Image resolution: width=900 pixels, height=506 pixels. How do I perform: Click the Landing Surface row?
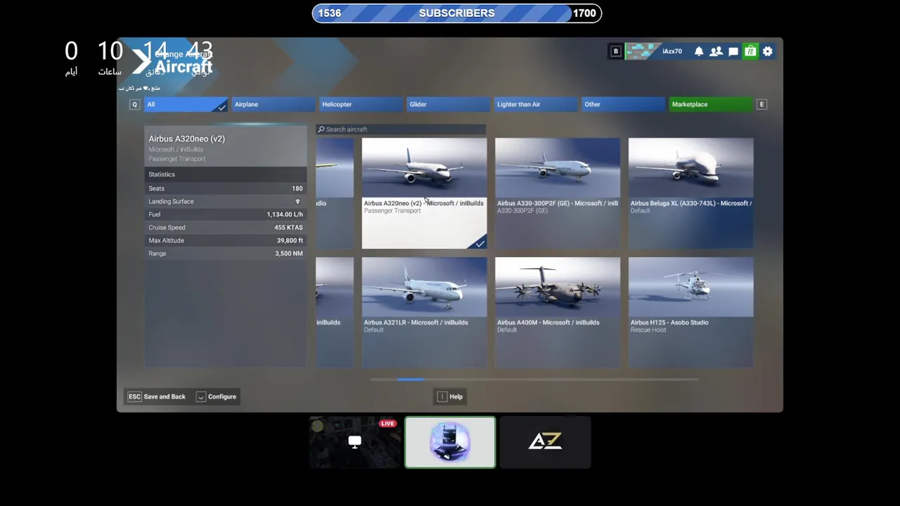[x=226, y=202]
